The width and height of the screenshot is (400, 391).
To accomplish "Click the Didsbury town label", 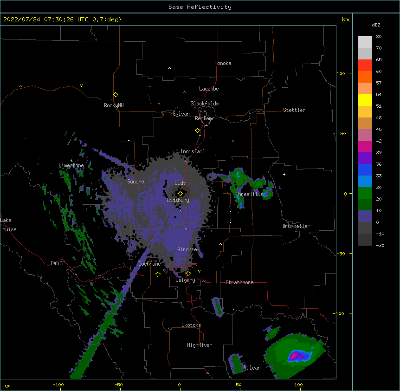I will pos(178,200).
